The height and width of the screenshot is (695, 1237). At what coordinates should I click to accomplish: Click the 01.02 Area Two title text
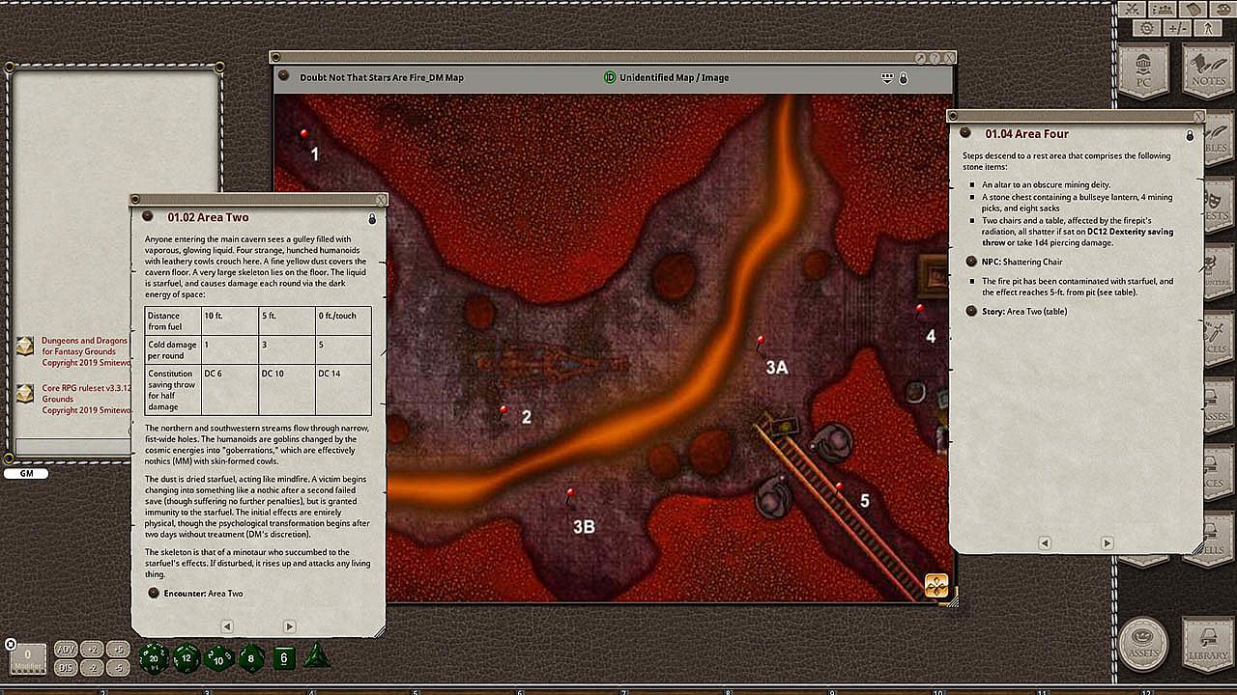click(x=209, y=217)
